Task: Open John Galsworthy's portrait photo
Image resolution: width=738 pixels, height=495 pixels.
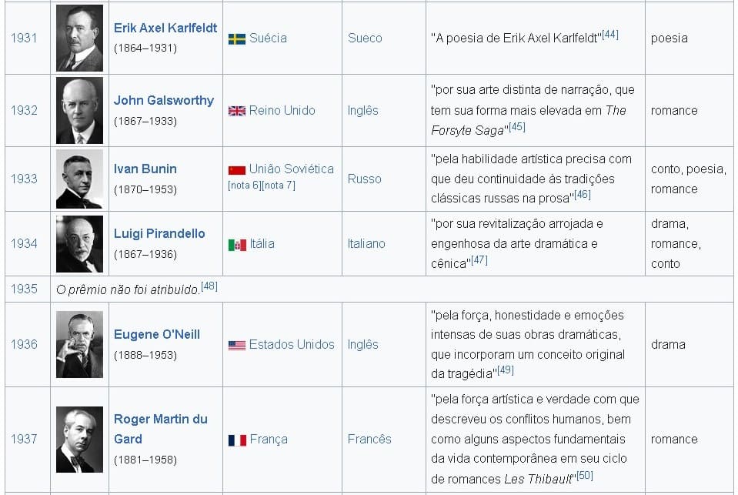Action: click(79, 110)
